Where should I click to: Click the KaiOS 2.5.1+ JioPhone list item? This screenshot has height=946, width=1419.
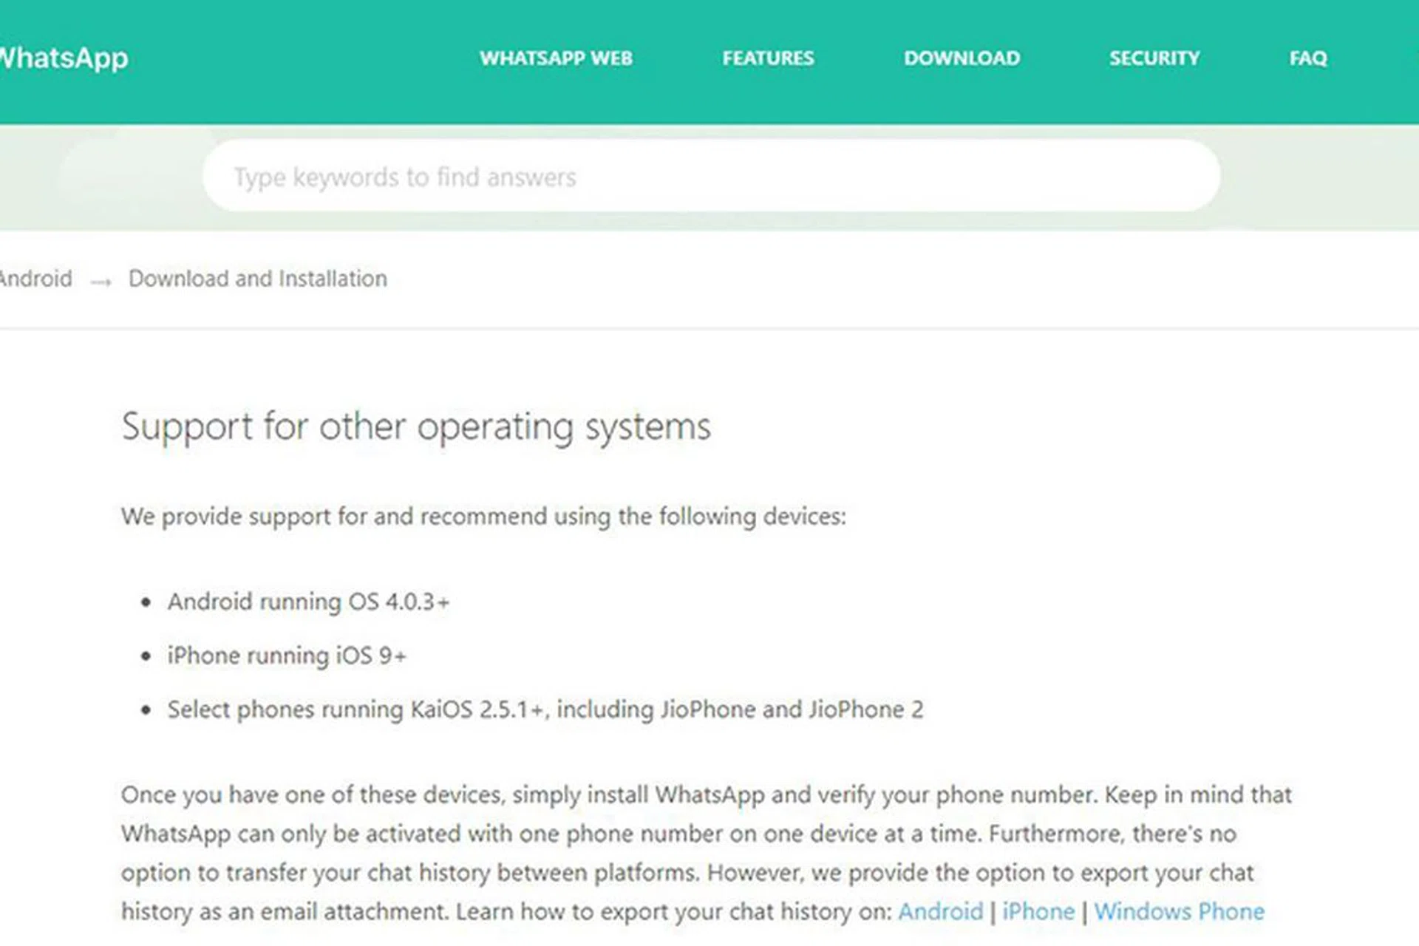[x=545, y=709]
